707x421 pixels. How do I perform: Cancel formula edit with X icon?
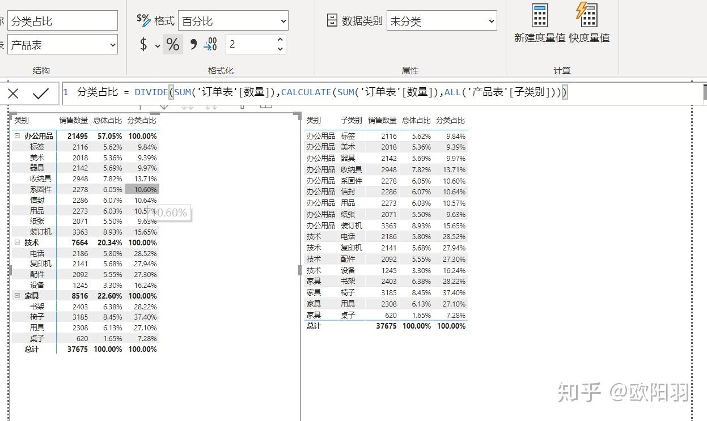[x=13, y=93]
